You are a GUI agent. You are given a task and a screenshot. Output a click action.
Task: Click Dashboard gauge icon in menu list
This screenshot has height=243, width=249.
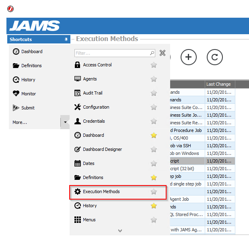(78, 135)
